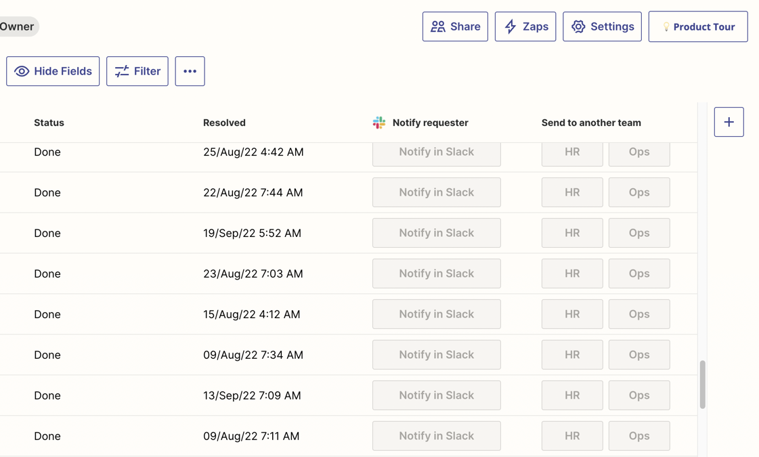Open Zaps via lightning bolt icon

pos(511,26)
